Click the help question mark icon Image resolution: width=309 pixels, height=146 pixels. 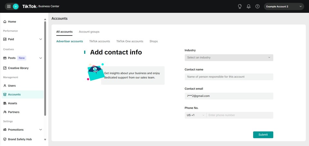pyautogui.click(x=257, y=6)
